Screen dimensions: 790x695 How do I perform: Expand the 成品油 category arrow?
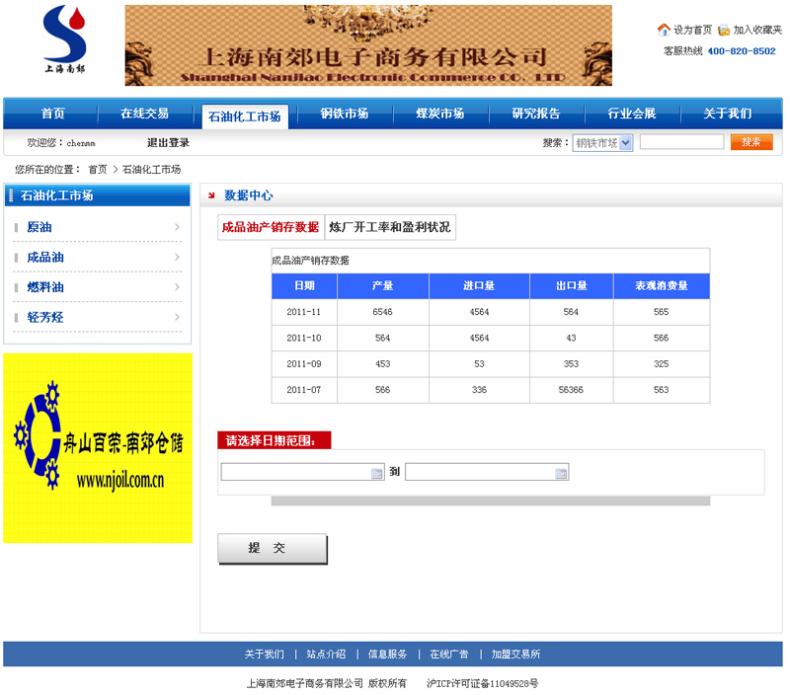coord(177,257)
